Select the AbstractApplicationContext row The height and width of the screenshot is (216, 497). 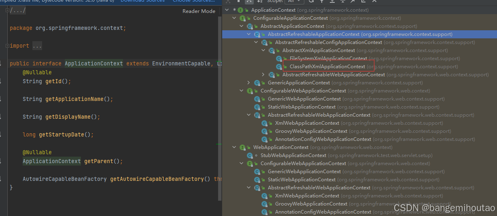(x=359, y=26)
